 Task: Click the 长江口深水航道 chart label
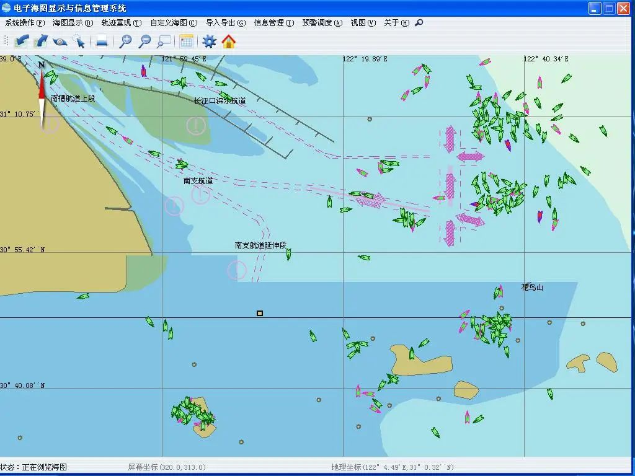220,101
